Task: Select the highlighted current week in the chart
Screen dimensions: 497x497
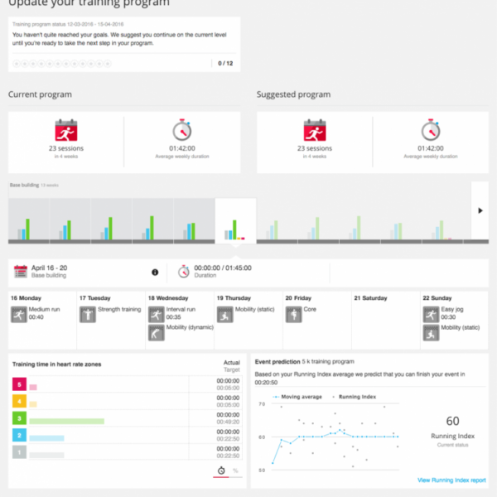Action: 235,221
